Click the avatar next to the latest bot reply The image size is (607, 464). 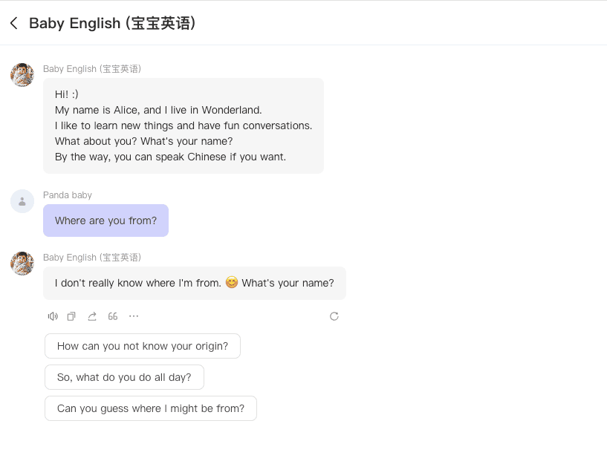(x=22, y=264)
